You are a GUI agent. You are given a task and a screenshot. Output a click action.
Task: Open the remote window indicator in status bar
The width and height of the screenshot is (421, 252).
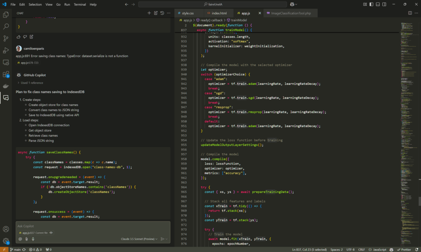pyautogui.click(x=4, y=250)
